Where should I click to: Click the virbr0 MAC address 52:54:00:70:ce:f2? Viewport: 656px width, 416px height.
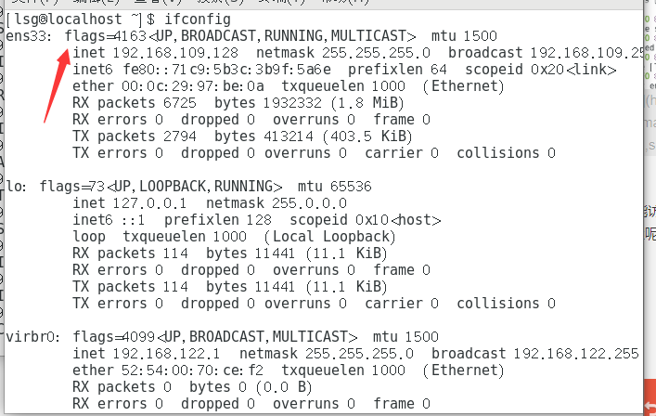pos(185,370)
